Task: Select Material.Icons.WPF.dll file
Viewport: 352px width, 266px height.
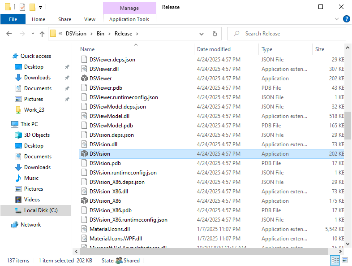Action: tap(116, 238)
